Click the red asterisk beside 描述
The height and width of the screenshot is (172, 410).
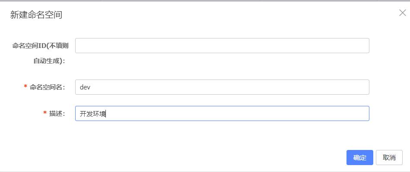45,114
